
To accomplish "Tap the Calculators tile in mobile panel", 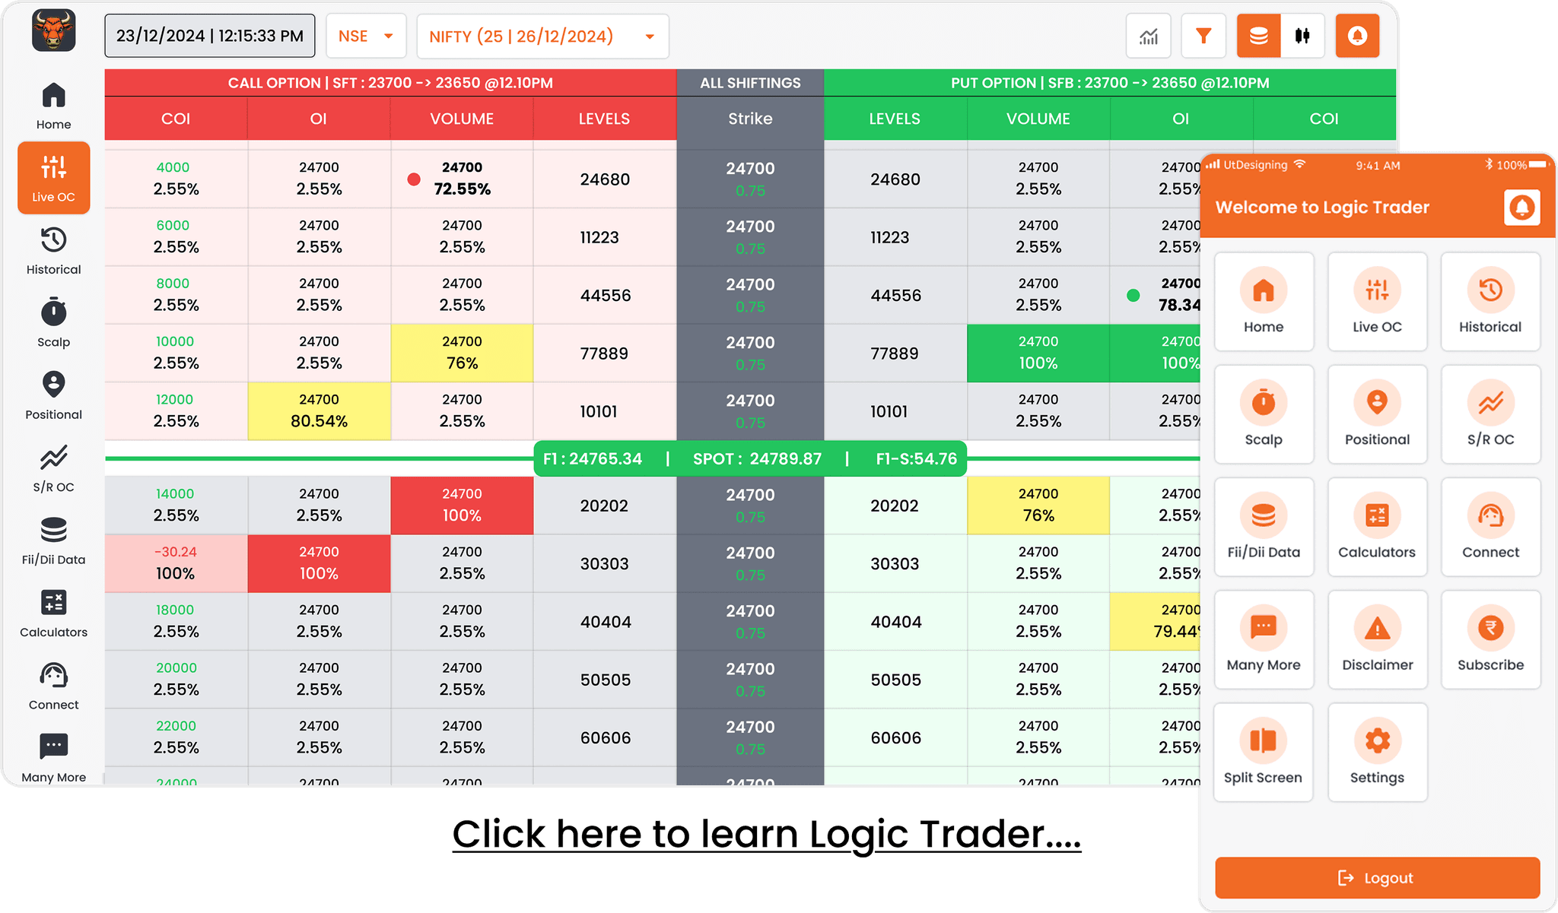I will pyautogui.click(x=1377, y=527).
